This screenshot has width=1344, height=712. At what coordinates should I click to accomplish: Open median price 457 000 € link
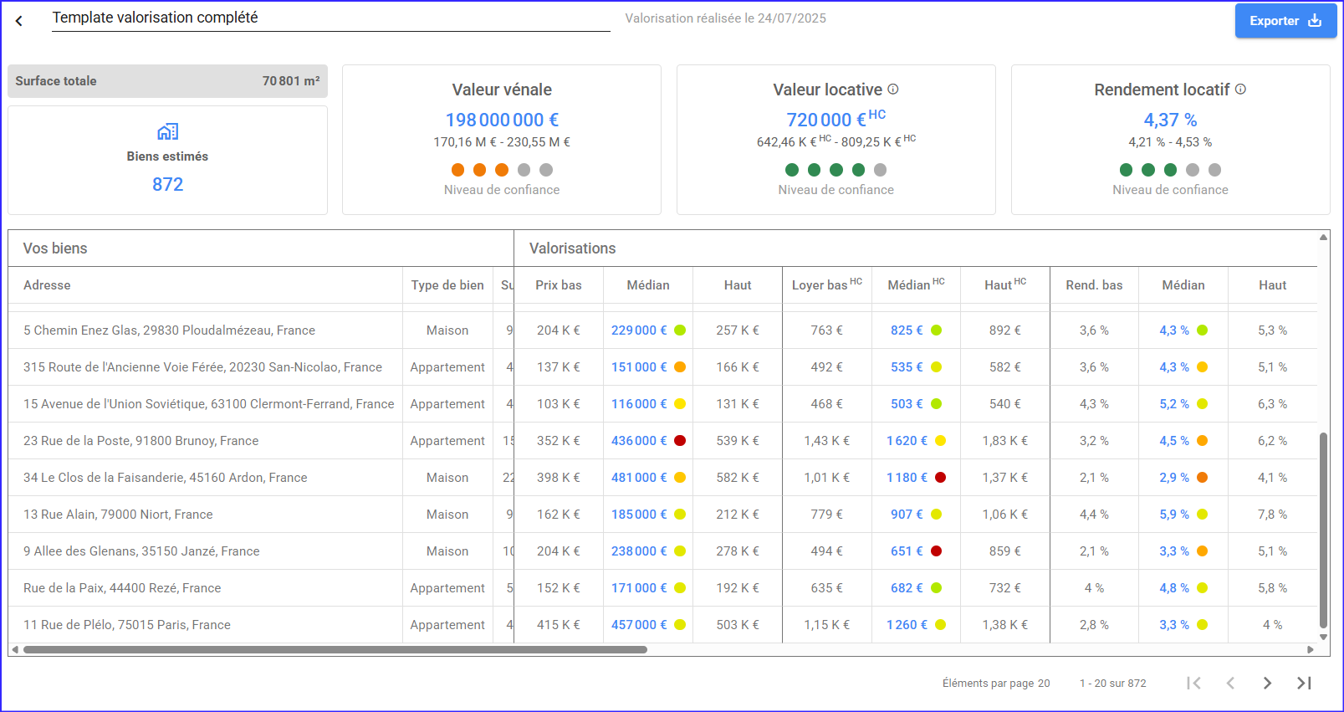click(x=639, y=625)
